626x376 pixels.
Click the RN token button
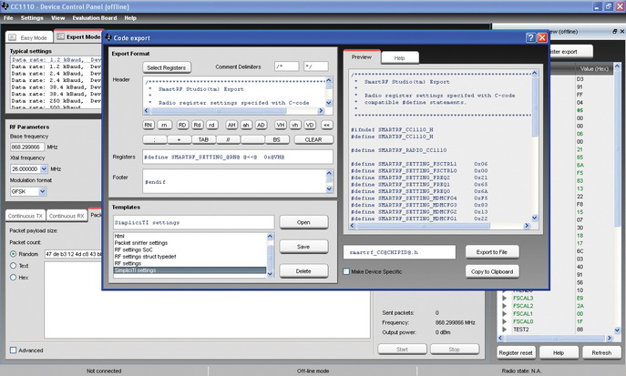coord(149,125)
